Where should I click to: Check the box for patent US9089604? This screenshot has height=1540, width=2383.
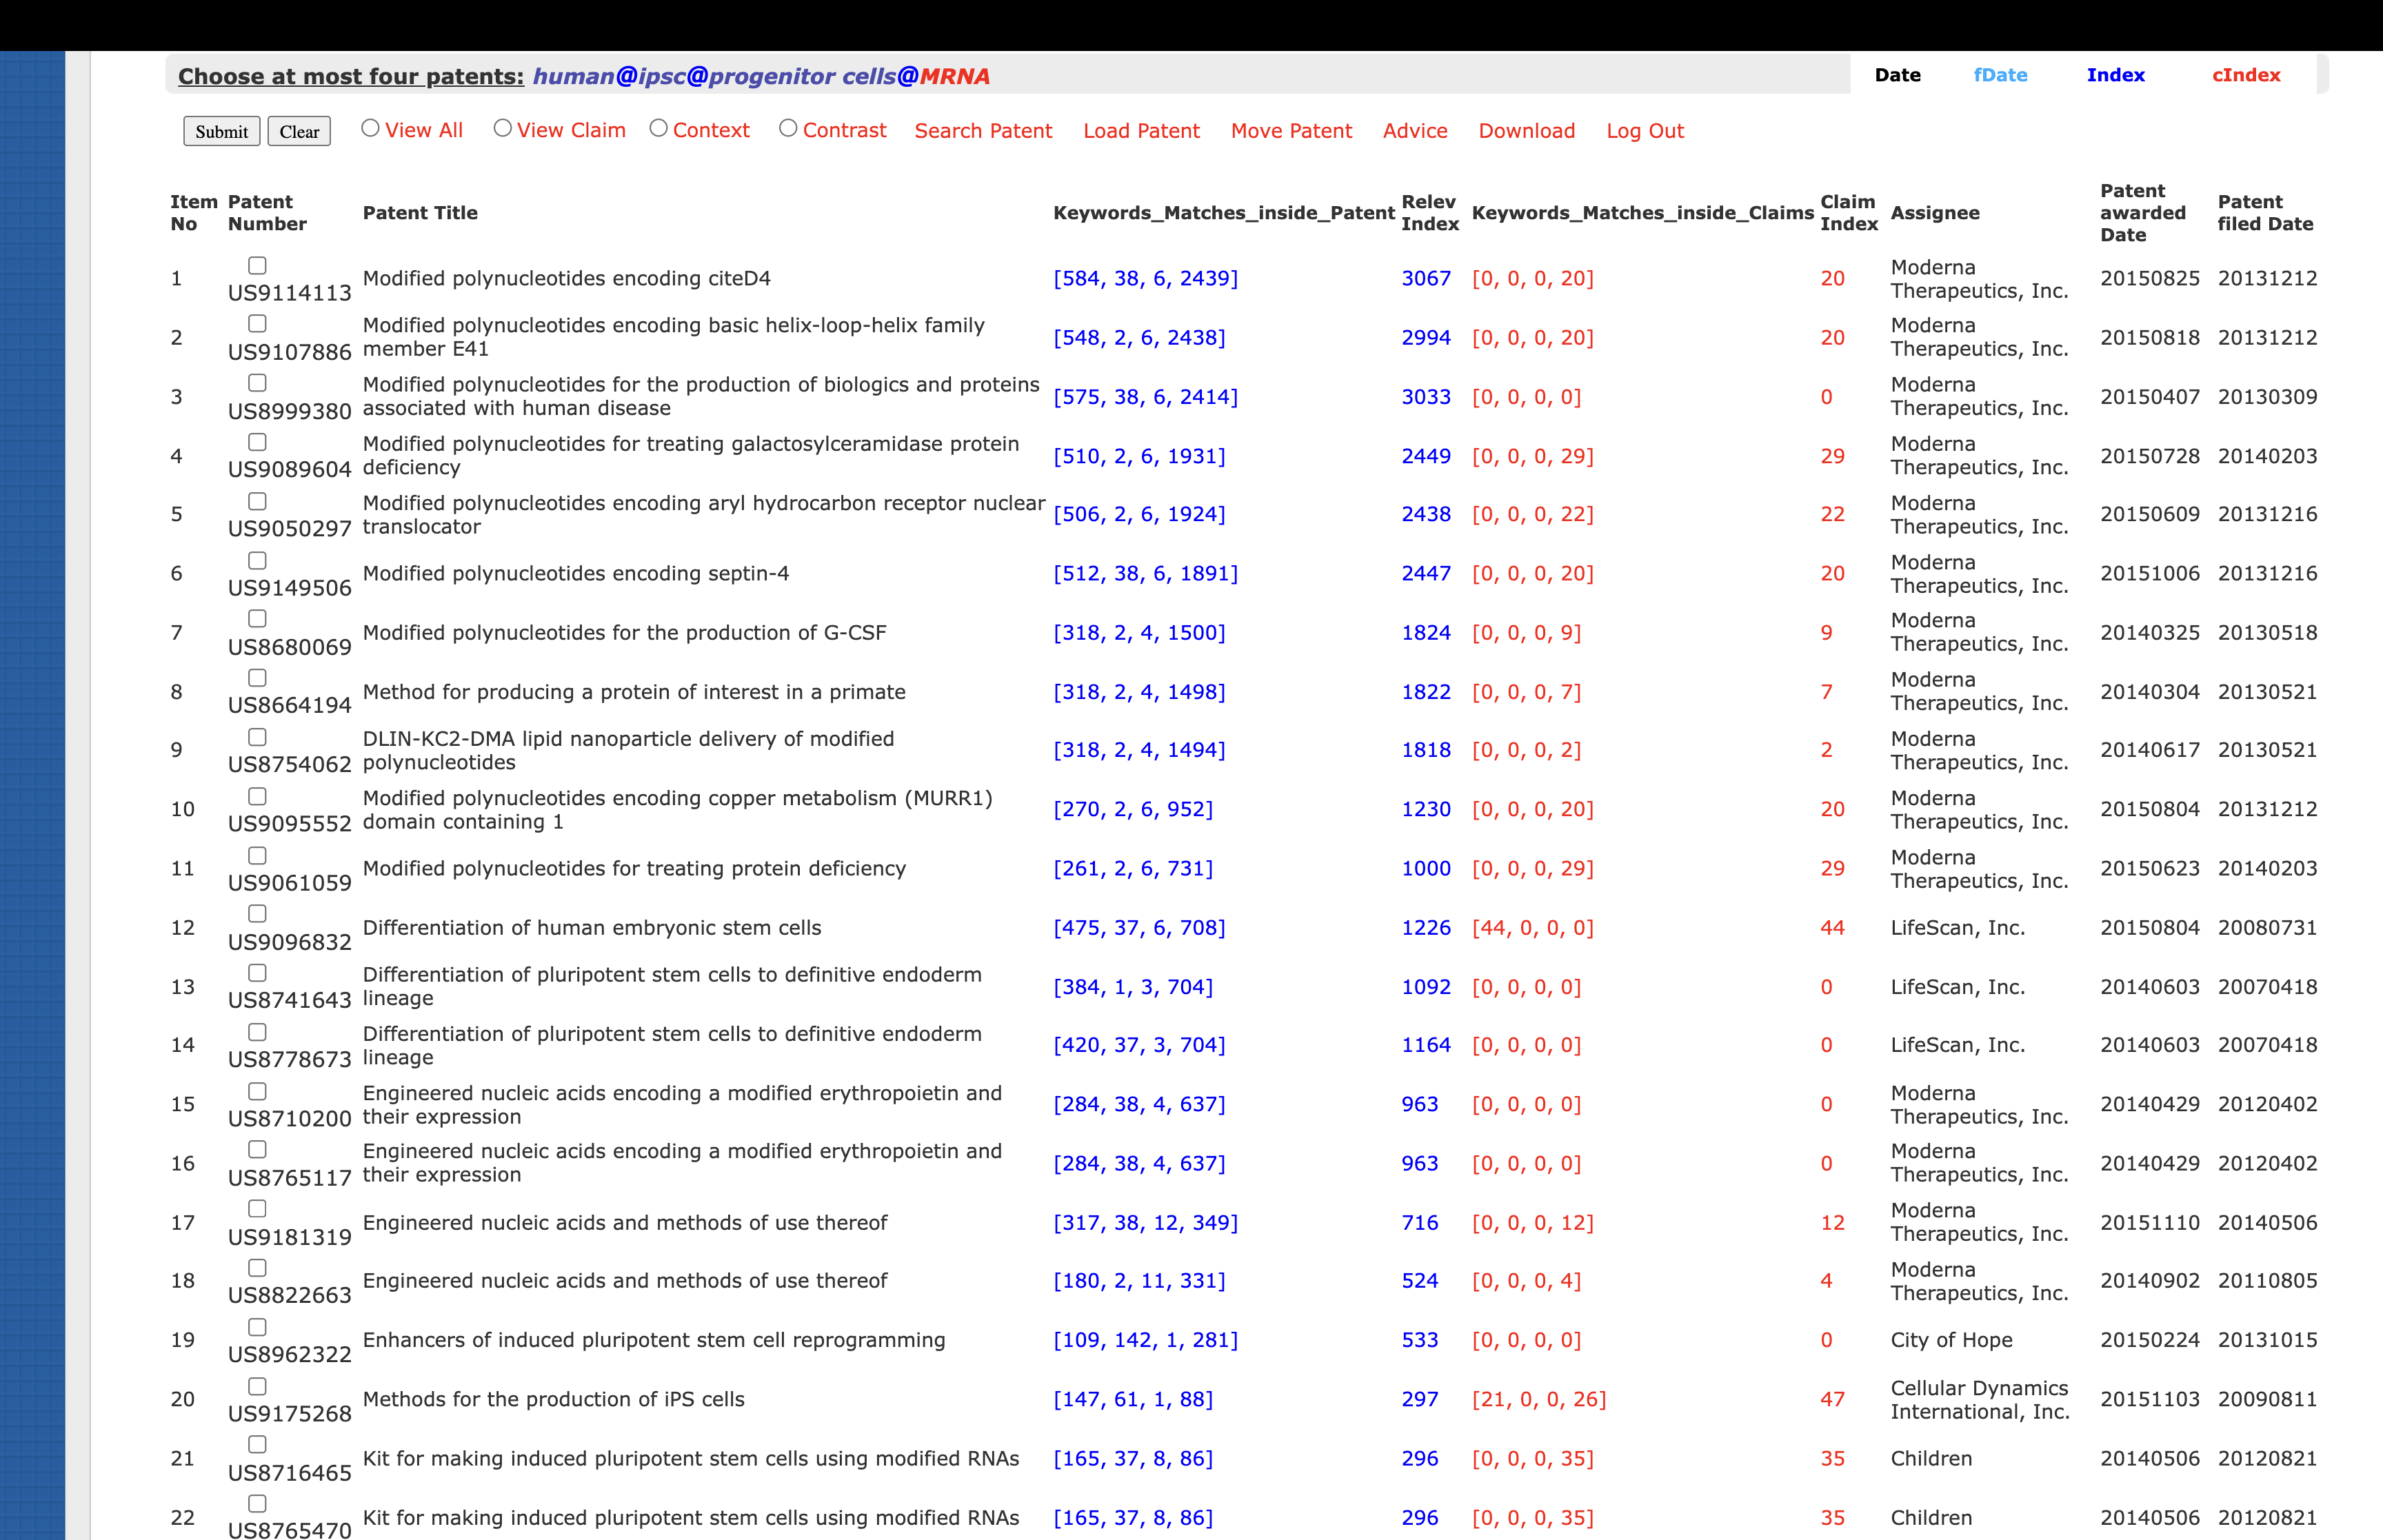(257, 442)
